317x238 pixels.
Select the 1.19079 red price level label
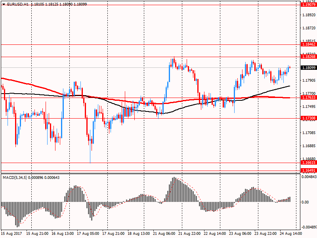tap(309, 4)
